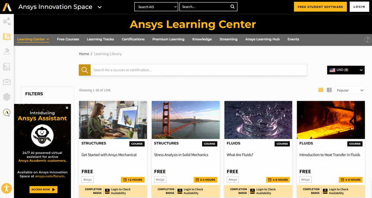This screenshot has height=198, width=372.
Task: Expand the Popular sort dropdown
Action: coord(350,90)
